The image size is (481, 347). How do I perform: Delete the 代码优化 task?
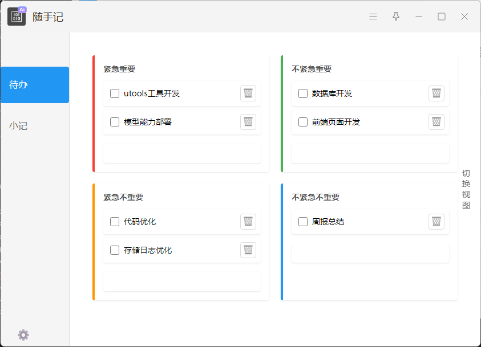[248, 222]
